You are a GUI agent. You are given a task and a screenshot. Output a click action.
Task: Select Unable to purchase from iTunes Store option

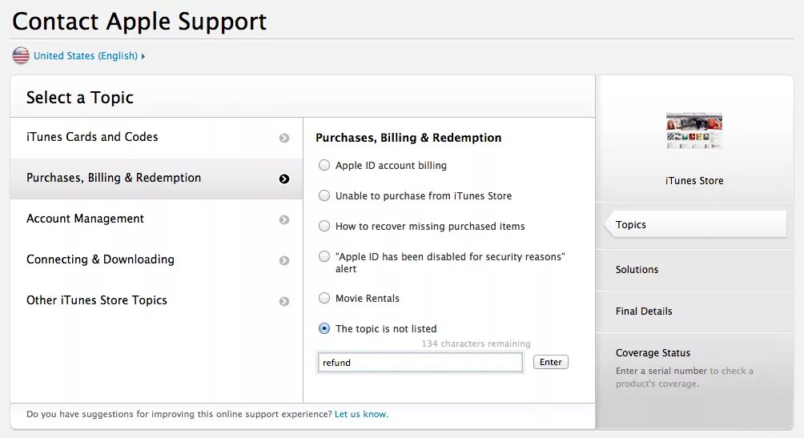(324, 195)
